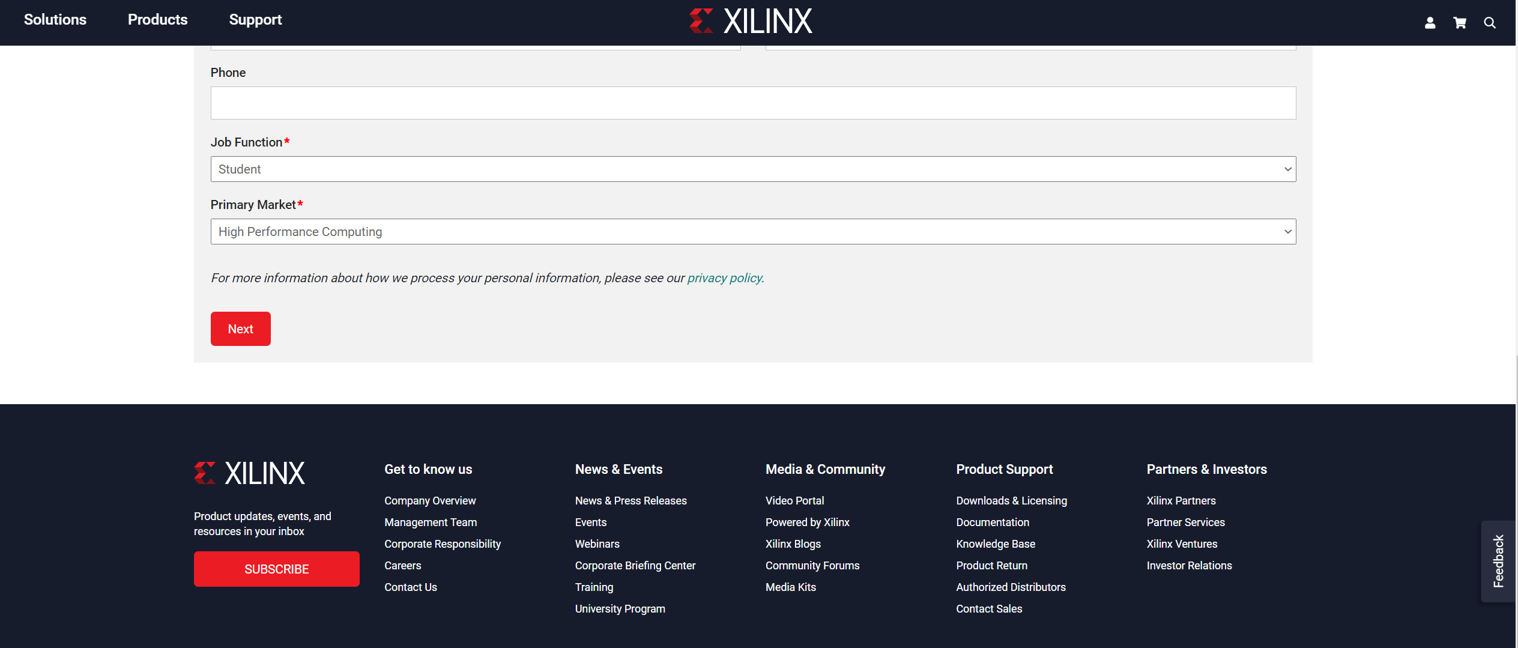Go to Investor Relations
1518x648 pixels.
point(1189,565)
